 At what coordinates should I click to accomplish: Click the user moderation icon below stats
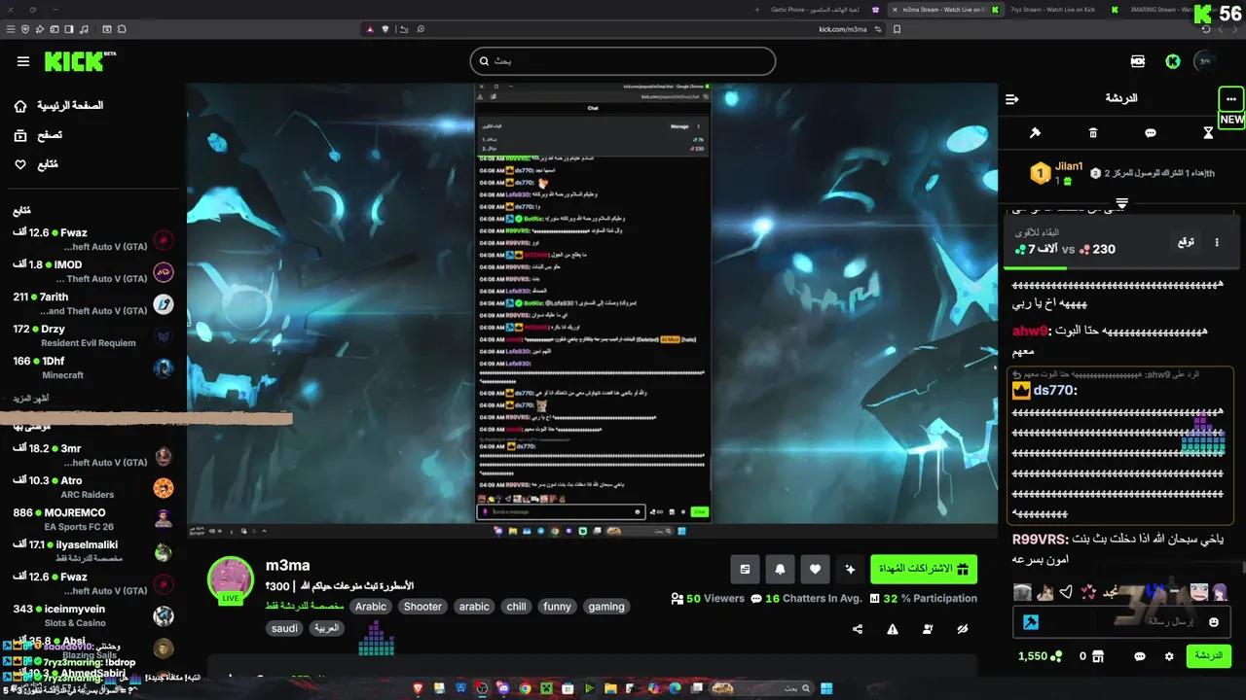pyautogui.click(x=928, y=629)
